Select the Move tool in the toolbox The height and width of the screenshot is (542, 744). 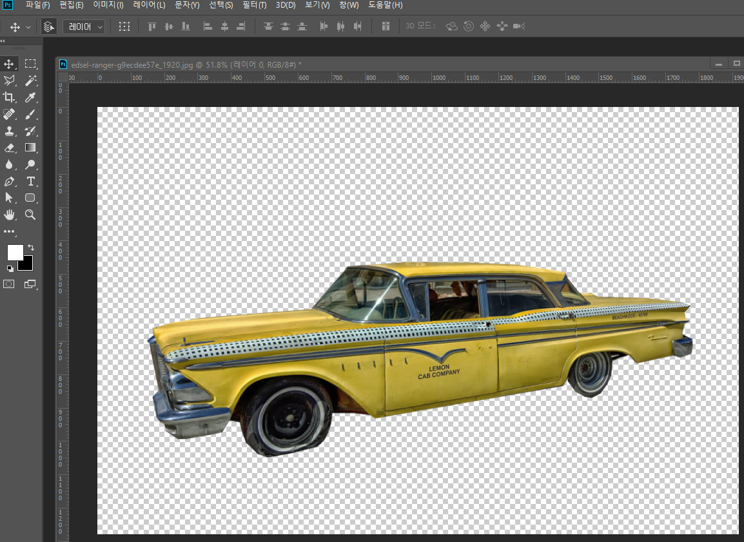[x=9, y=64]
